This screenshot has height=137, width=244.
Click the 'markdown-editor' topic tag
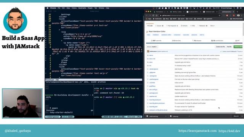point(166,35)
